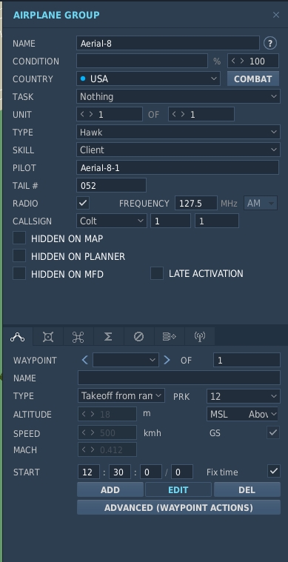This screenshot has width=288, height=562.
Task: Go to next waypoint arrow
Action: 167,360
